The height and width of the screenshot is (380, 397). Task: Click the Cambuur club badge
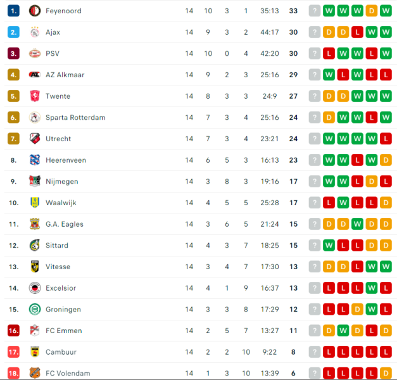tap(34, 352)
